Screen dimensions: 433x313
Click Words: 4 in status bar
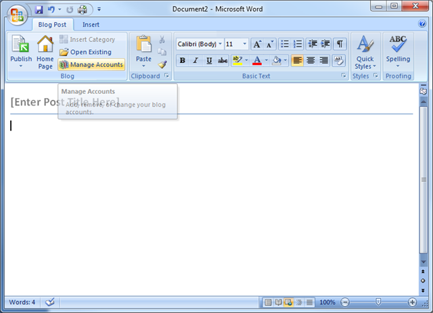tap(22, 302)
